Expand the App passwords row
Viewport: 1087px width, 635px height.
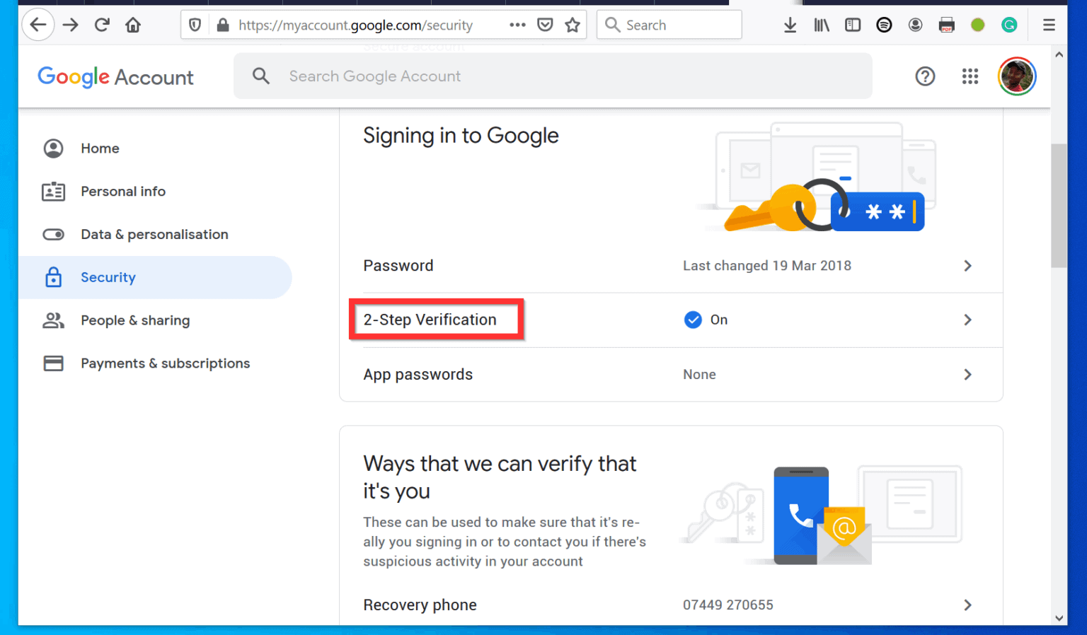967,375
